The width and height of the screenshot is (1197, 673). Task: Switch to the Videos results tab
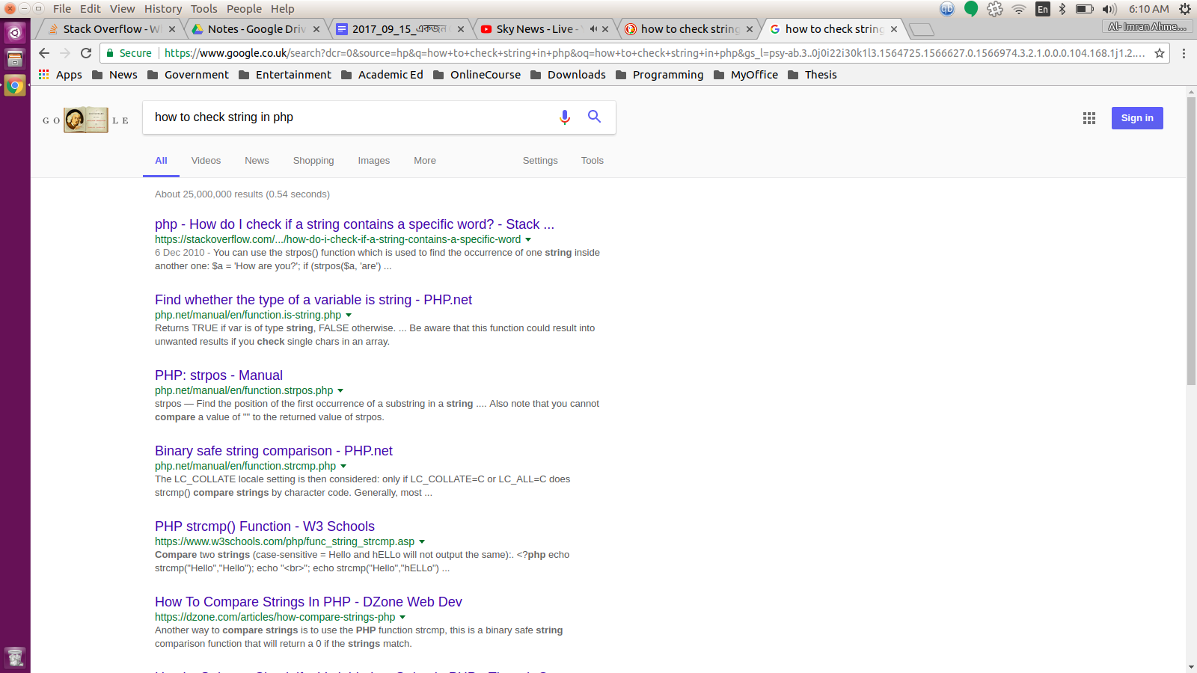point(206,161)
